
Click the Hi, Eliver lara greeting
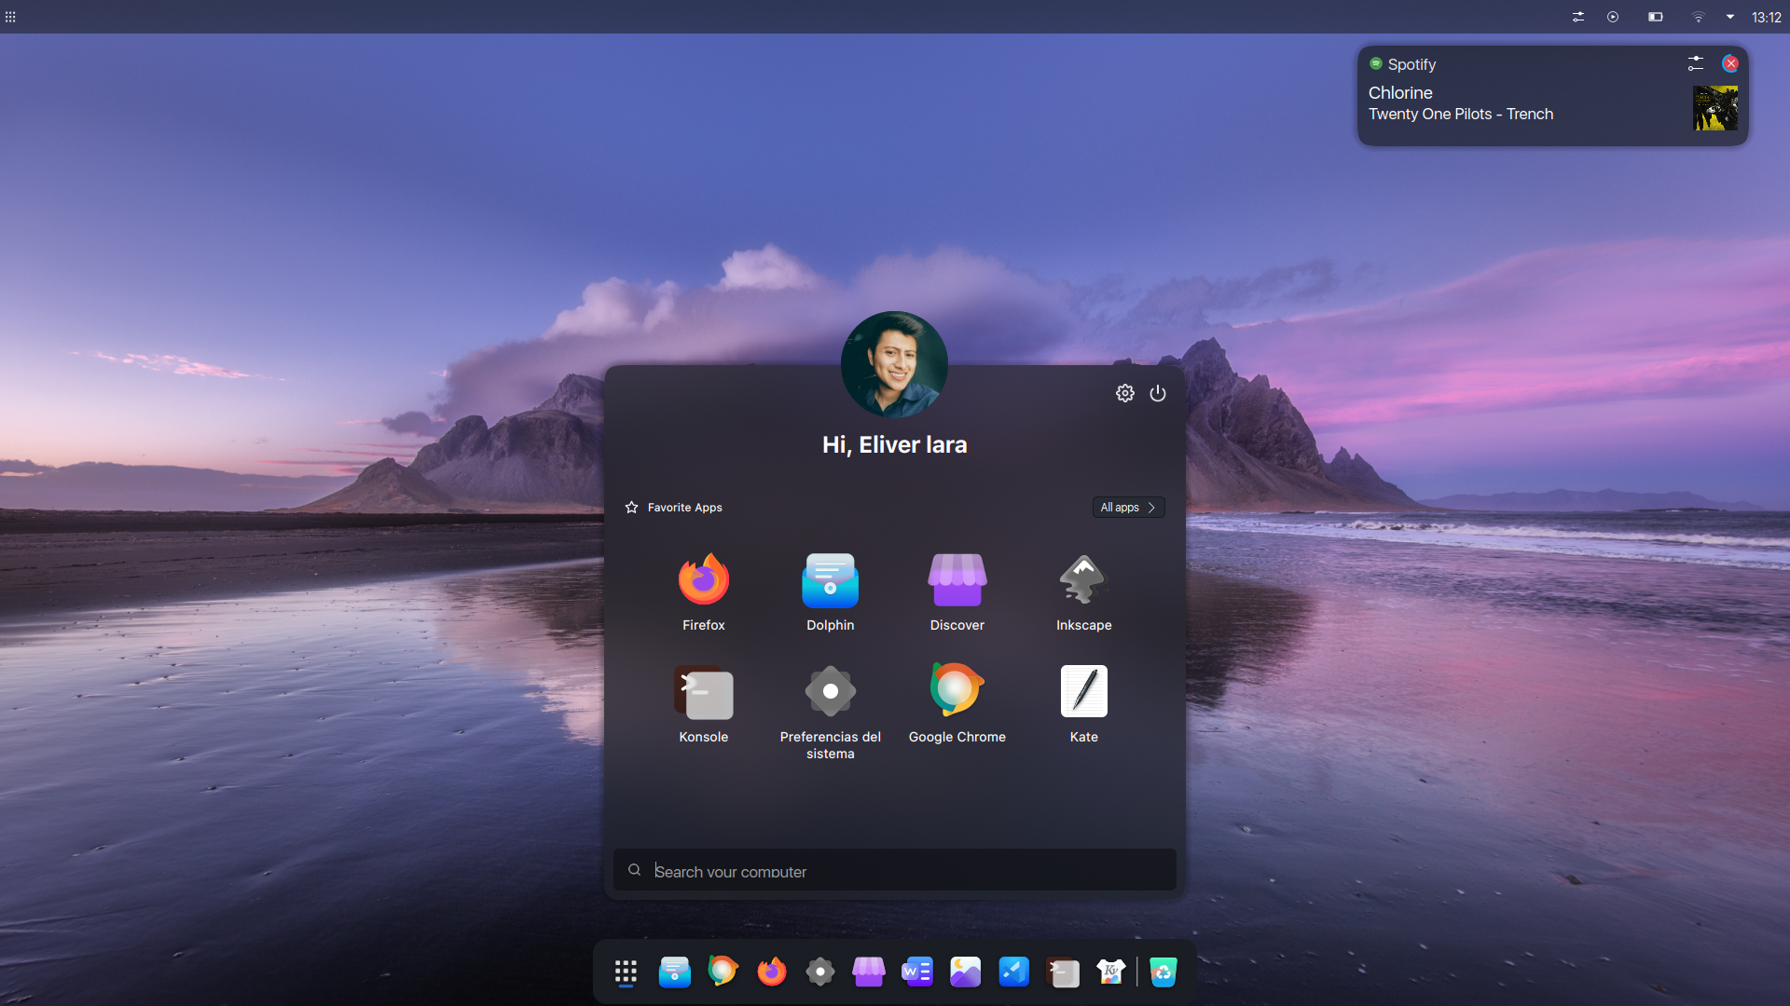point(894,445)
